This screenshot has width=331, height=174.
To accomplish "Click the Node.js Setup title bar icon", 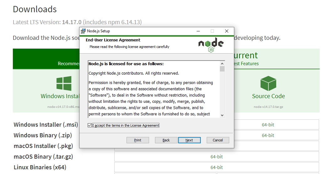I will point(83,31).
